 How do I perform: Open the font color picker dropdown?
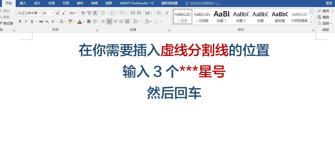pos(84,21)
